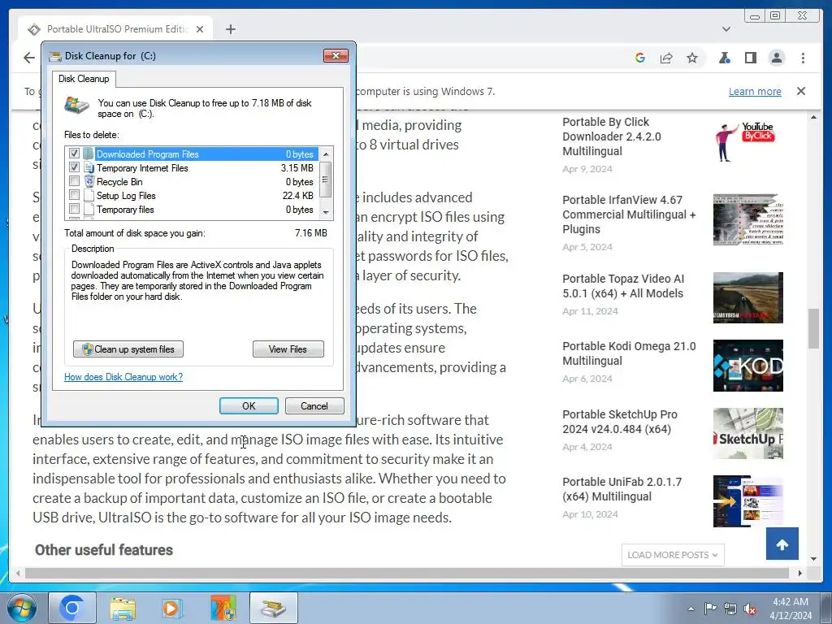Screen dimensions: 832x624
Task: Check the Temporary files checkbox
Action: pos(74,209)
